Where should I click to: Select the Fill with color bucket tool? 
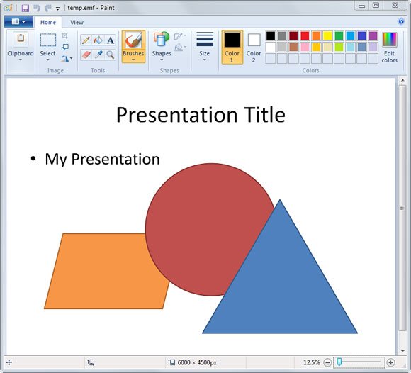tap(98, 40)
